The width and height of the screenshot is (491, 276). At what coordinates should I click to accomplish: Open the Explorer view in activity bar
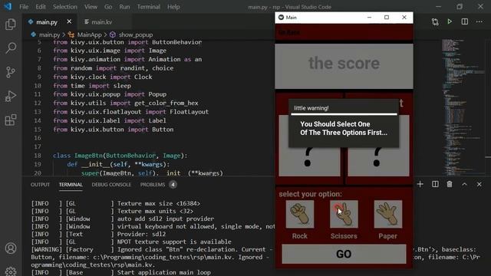point(11,25)
